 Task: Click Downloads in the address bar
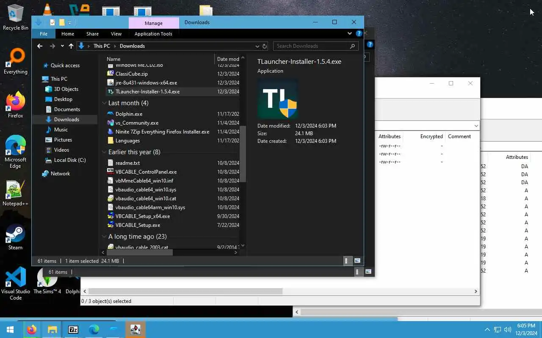pos(132,46)
